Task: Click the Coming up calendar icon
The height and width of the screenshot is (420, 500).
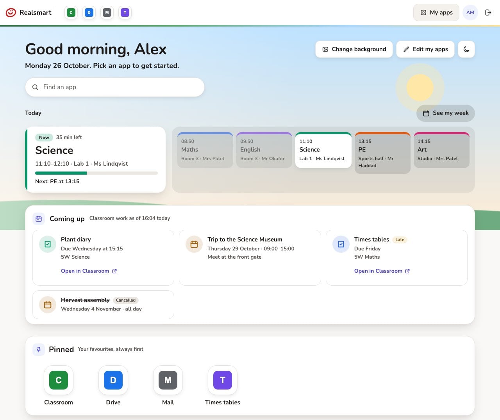Action: click(x=39, y=219)
